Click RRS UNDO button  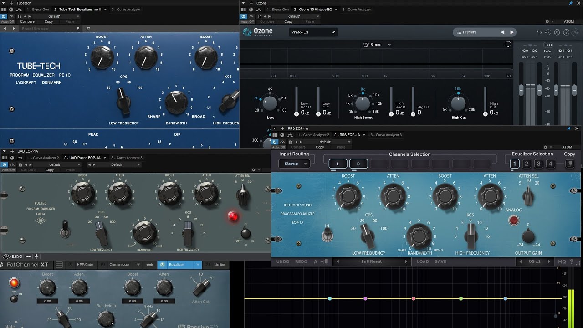pyautogui.click(x=283, y=261)
